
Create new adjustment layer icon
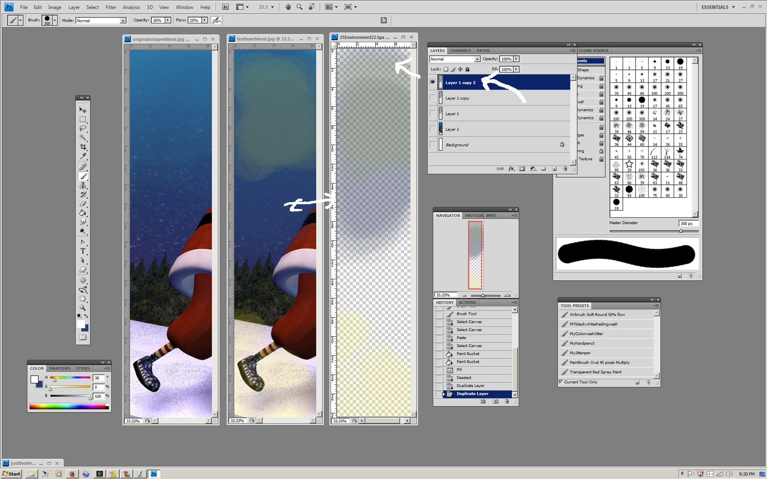coord(533,169)
